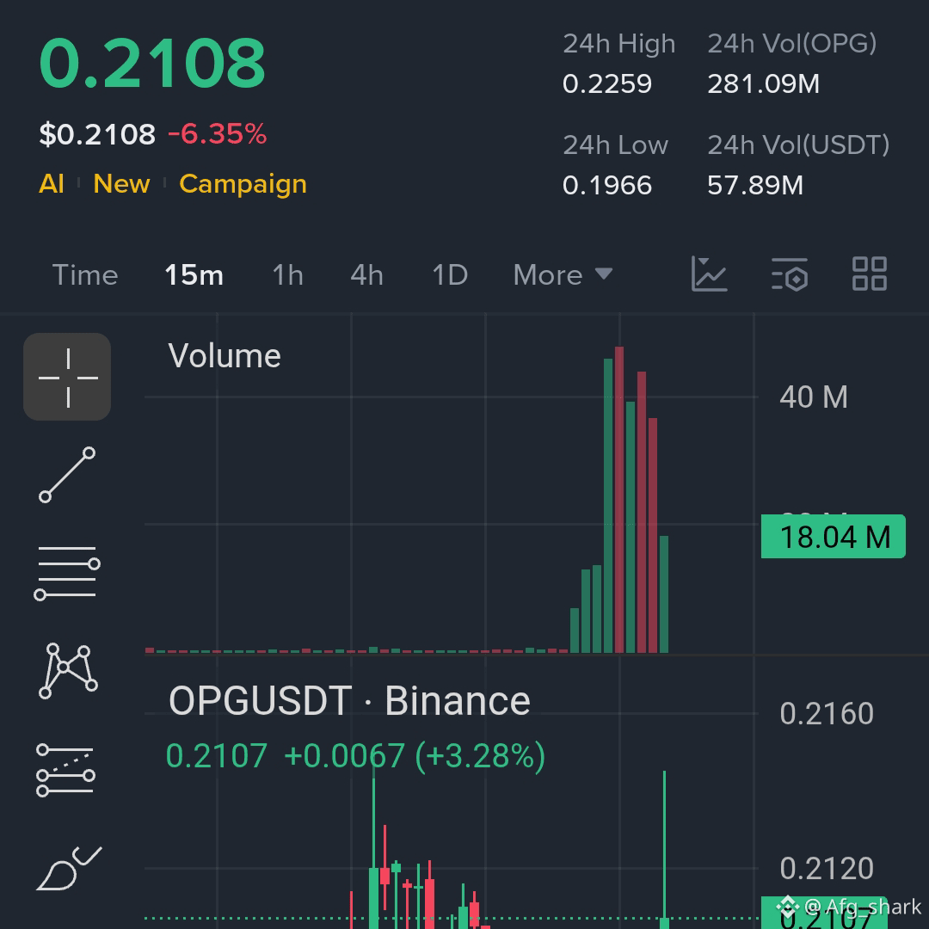Select the 15m interval tab
Image resolution: width=929 pixels, height=929 pixels.
pyautogui.click(x=194, y=275)
